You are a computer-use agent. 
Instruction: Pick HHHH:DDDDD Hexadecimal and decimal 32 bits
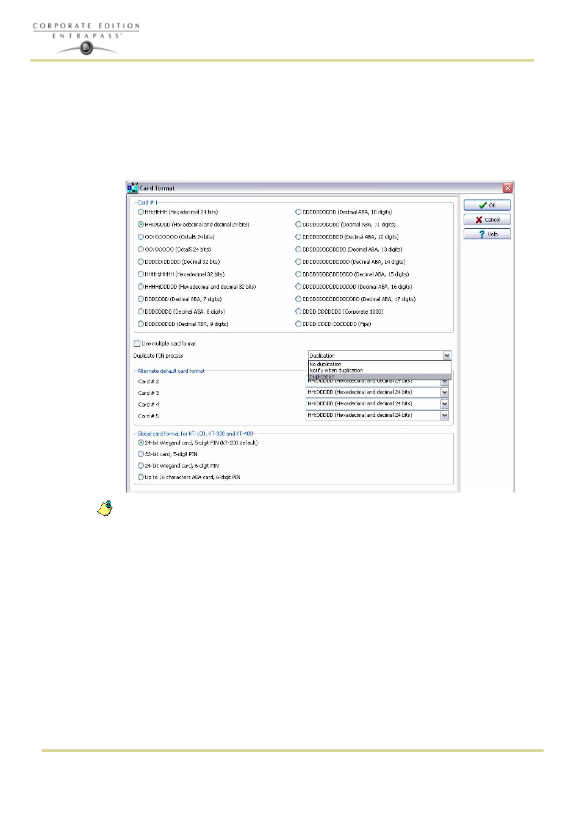[141, 287]
